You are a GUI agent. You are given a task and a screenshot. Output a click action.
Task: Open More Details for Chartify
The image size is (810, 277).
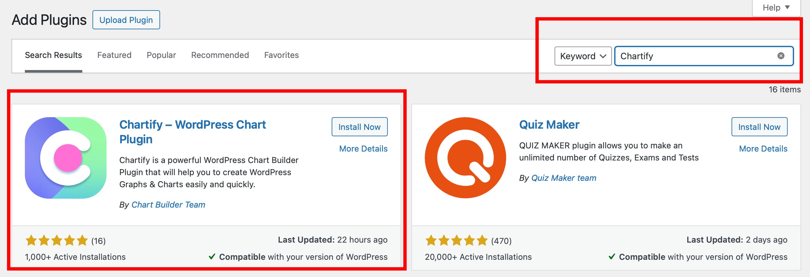point(364,149)
